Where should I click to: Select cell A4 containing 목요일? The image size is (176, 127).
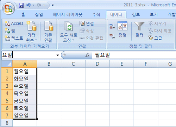(25, 93)
